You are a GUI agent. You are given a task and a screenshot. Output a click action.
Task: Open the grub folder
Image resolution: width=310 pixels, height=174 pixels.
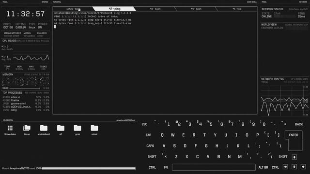click(x=77, y=130)
